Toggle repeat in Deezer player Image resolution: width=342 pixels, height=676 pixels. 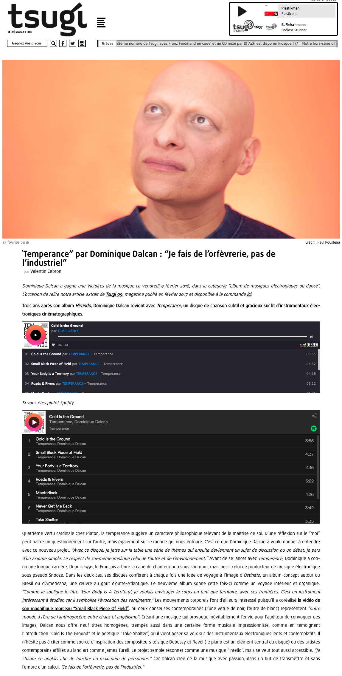[66, 345]
